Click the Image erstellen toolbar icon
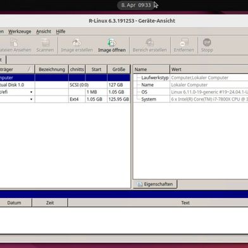 point(77,42)
